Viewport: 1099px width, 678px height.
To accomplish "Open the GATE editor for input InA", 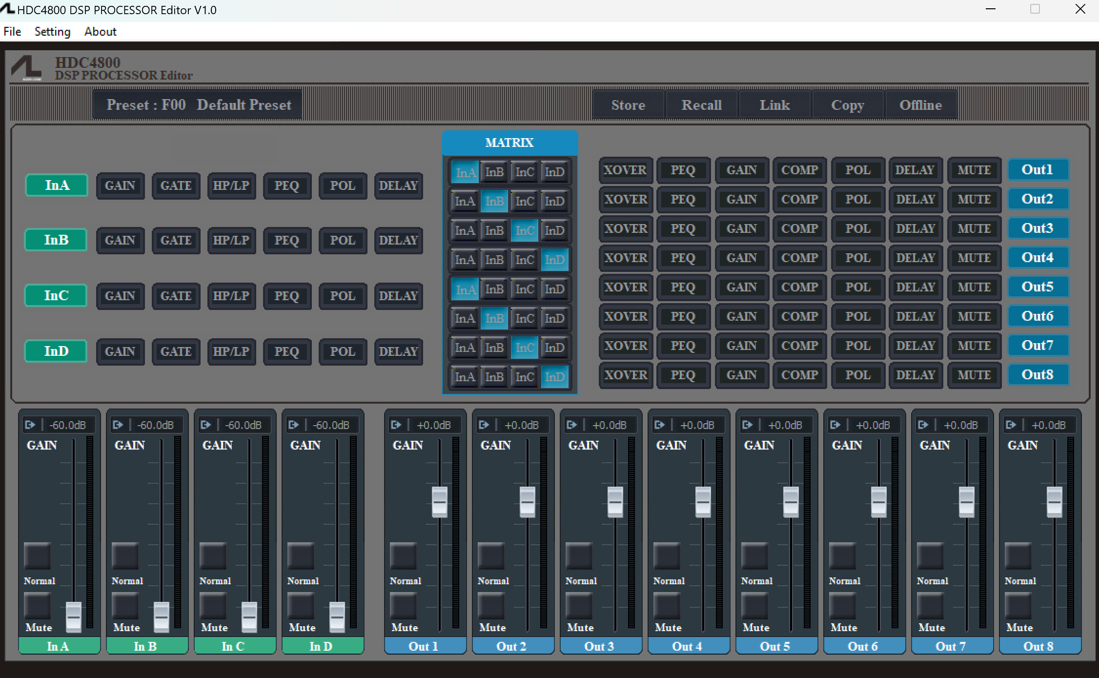I will pos(176,186).
